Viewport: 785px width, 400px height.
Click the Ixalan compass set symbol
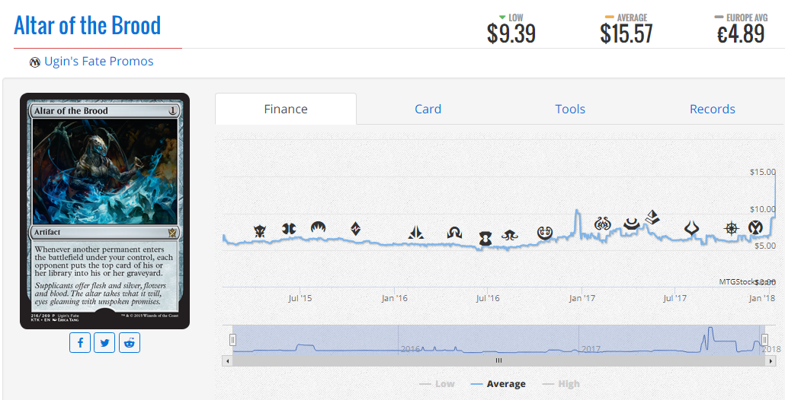pos(732,229)
